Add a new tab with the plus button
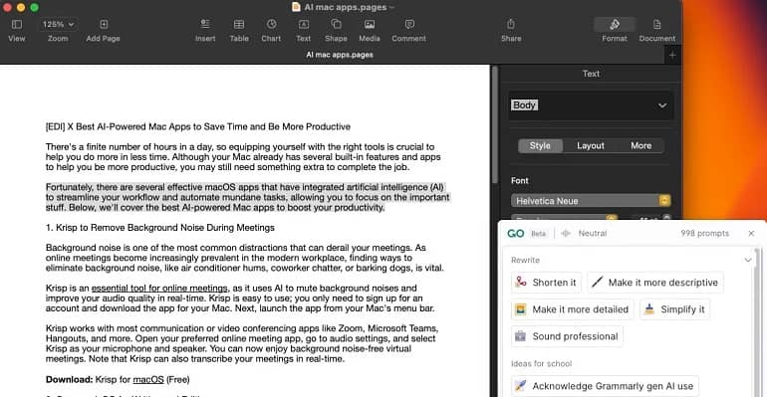Viewport: 767px width, 397px height. coord(672,55)
